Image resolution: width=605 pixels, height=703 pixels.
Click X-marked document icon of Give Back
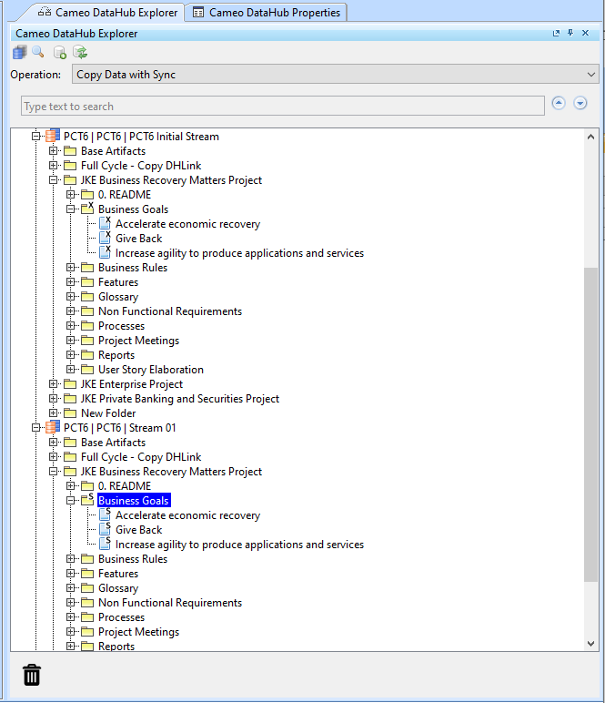tap(105, 238)
